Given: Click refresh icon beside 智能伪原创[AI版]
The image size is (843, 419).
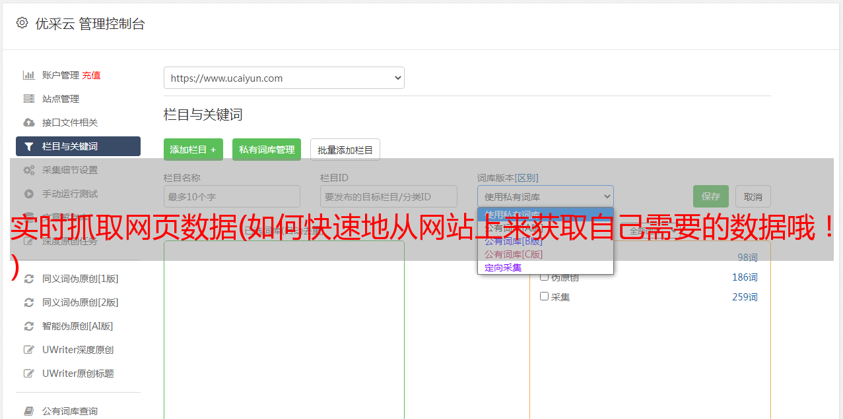Looking at the screenshot, I should [29, 326].
